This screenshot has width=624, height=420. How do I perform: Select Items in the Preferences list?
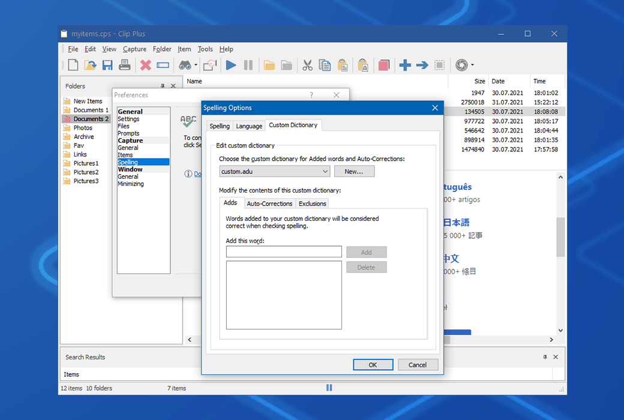[125, 155]
